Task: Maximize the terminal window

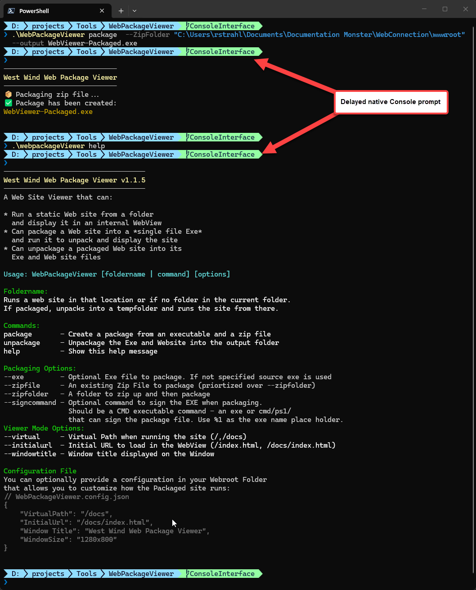Action: (445, 9)
